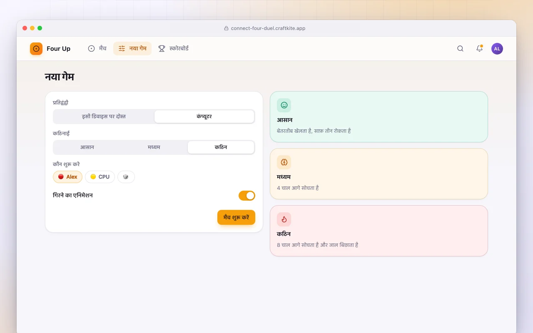
Task: Open notifications bell icon
Action: click(479, 49)
